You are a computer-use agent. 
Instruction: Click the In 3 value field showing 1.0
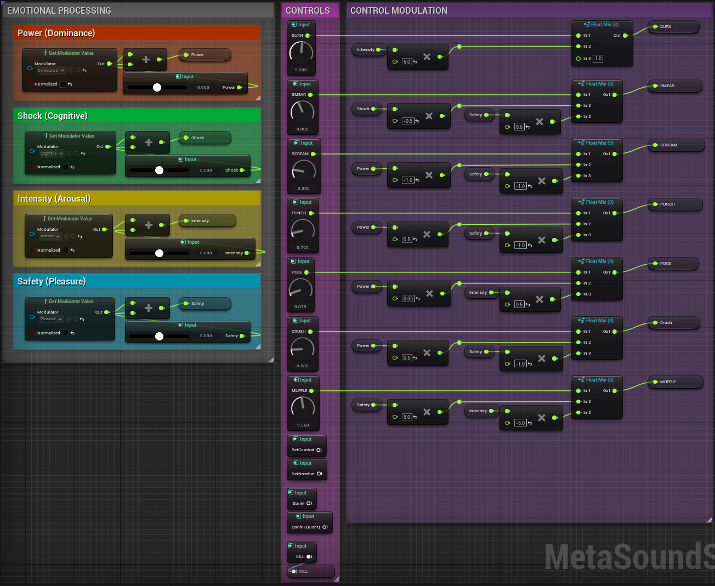[598, 59]
